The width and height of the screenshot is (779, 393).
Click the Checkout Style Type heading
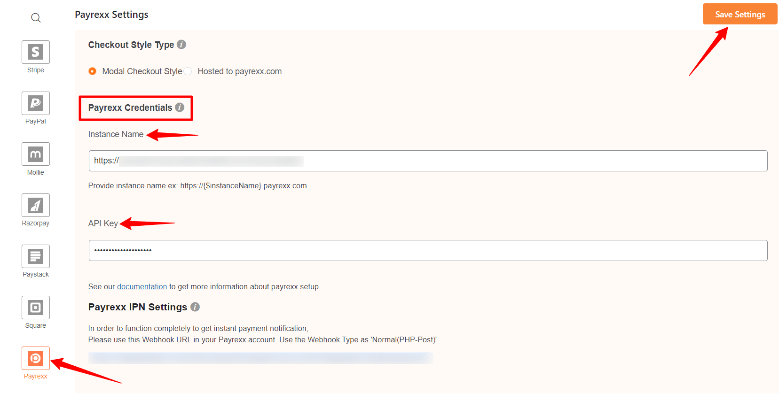pyautogui.click(x=131, y=45)
